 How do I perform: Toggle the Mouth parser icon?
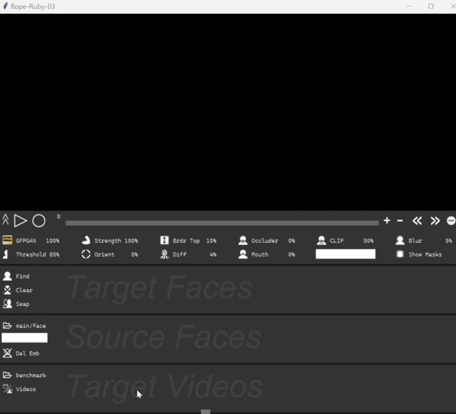point(243,254)
